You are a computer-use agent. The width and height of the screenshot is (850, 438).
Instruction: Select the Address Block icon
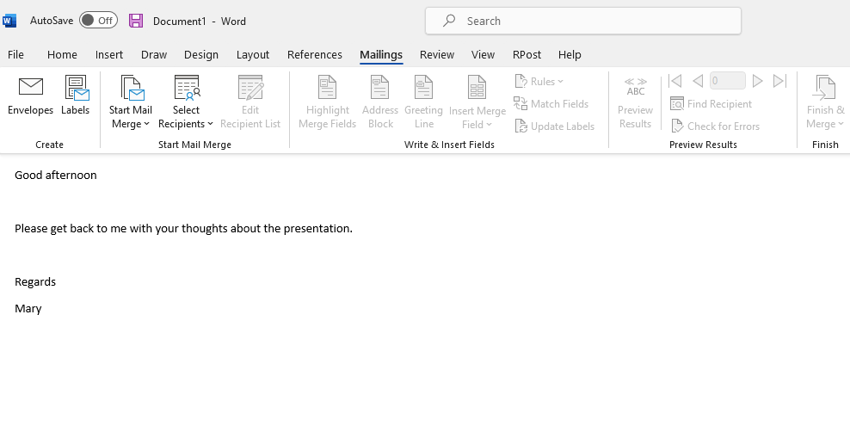(x=379, y=89)
